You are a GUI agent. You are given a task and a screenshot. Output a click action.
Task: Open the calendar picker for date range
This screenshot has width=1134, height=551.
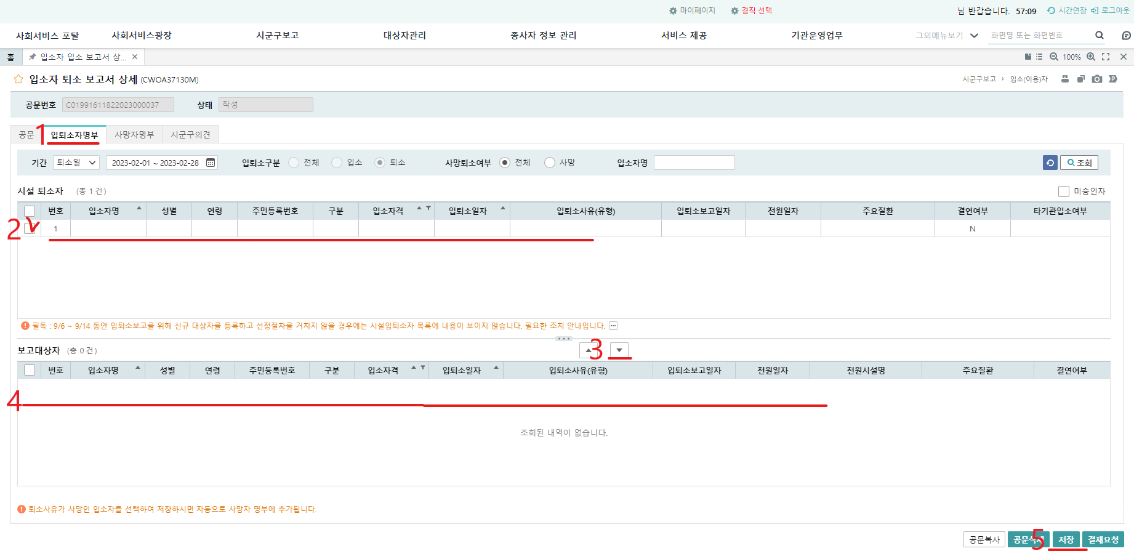point(211,163)
